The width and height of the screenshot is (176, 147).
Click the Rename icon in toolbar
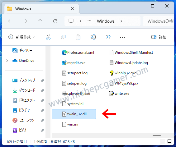tap(93, 37)
